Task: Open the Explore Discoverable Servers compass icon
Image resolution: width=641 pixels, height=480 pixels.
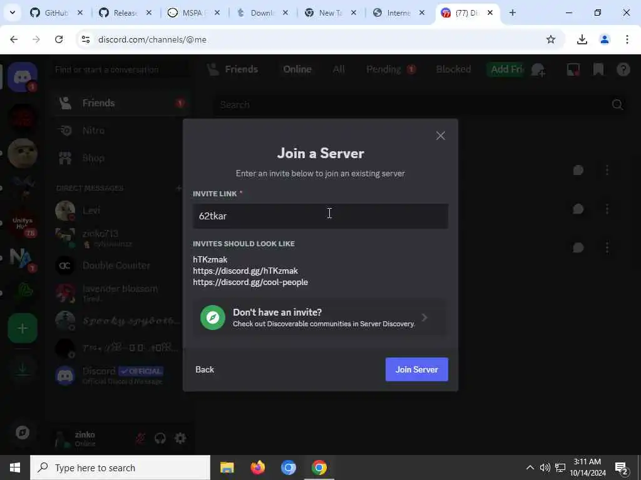Action: [23, 432]
